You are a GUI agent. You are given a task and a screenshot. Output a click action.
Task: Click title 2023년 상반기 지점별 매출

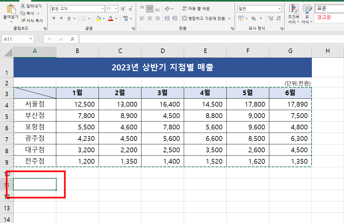pos(162,67)
